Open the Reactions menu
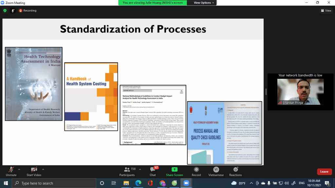Image resolution: width=335 pixels, height=188 pixels. pos(235,171)
